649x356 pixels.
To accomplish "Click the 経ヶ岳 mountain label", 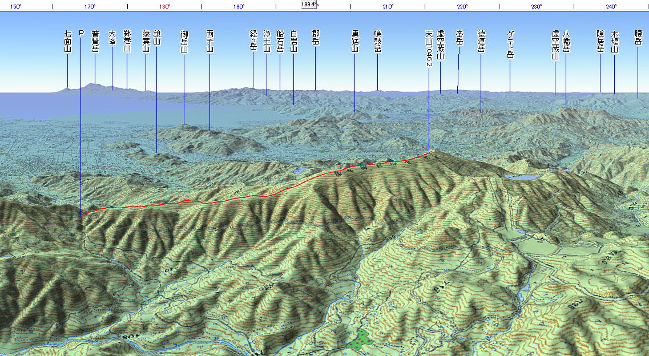I will coord(253,42).
